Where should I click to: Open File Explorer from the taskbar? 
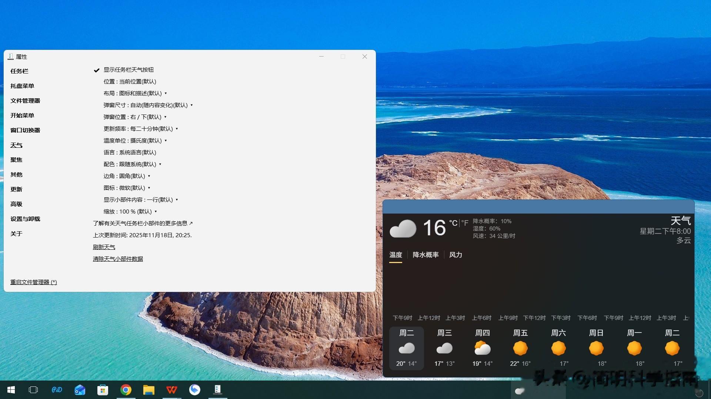[x=148, y=389]
